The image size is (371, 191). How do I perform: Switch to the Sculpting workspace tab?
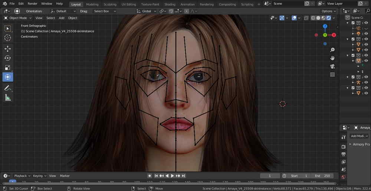click(x=110, y=4)
